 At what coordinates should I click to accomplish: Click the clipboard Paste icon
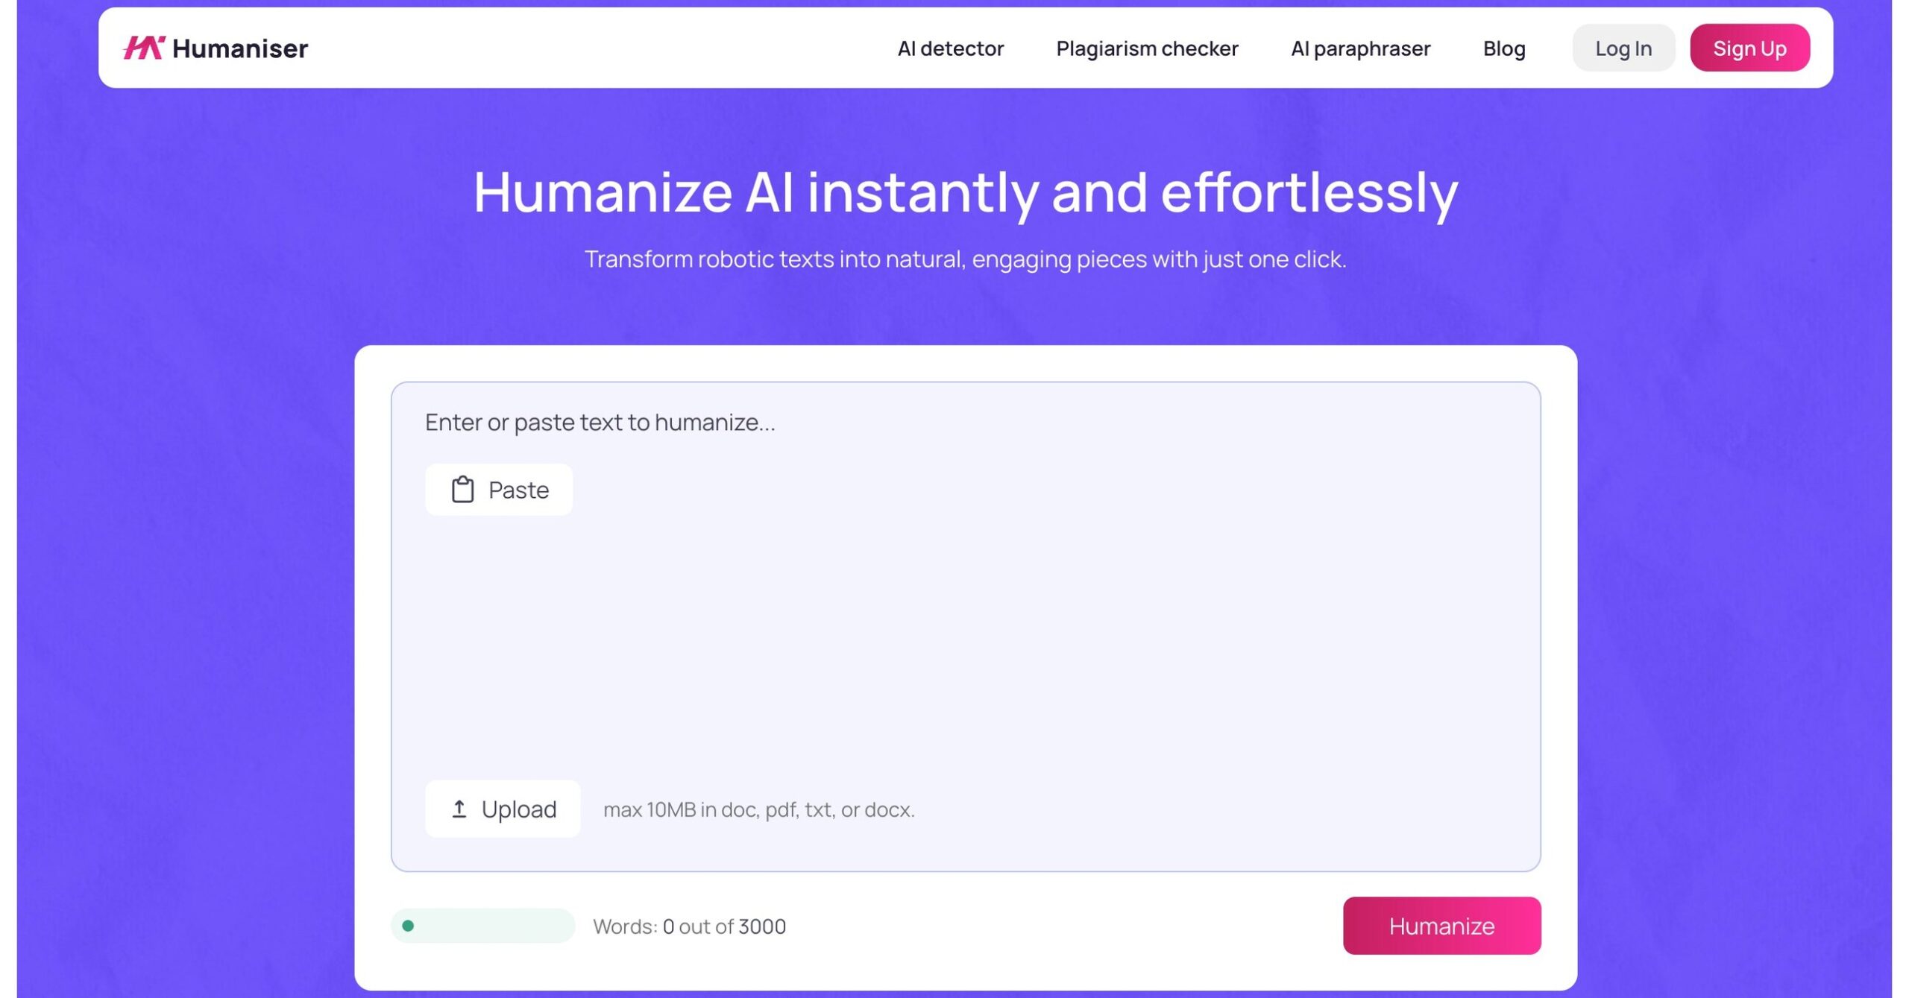[x=461, y=489]
